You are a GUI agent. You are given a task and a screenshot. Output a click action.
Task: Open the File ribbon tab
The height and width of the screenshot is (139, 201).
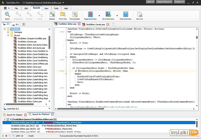click(x=16, y=8)
